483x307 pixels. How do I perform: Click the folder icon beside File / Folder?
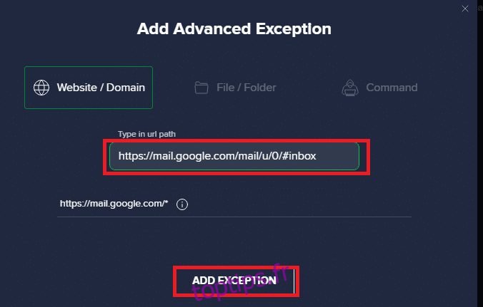pos(201,88)
